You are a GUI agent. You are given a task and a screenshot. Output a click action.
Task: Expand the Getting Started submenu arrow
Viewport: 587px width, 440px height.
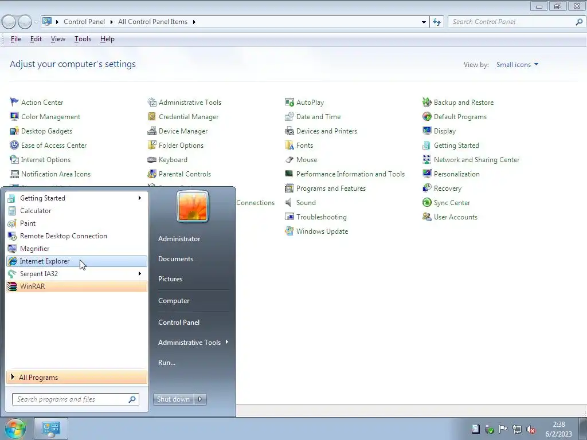pyautogui.click(x=140, y=198)
